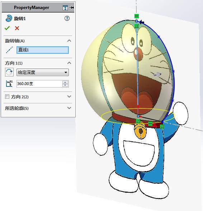Viewport: 203px width, 211px height.
Task: Click the green coincident marker below head top point
Action: pyautogui.click(x=137, y=26)
